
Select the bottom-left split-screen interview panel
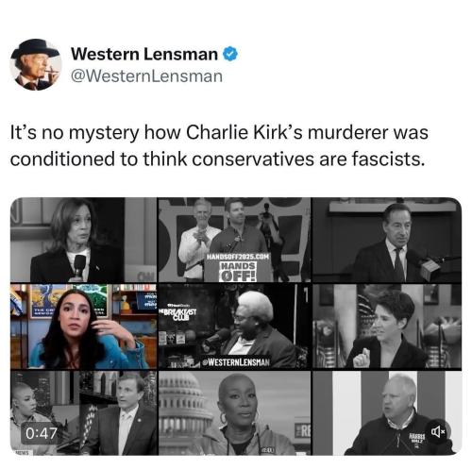pyautogui.click(x=83, y=412)
